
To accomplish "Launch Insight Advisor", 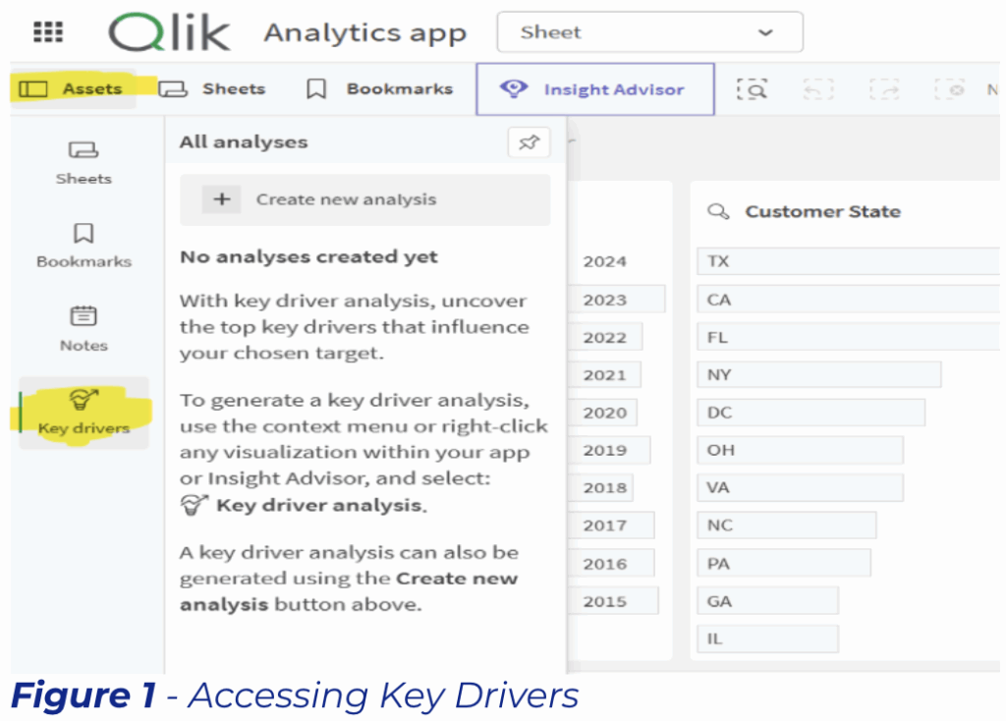I will click(594, 89).
